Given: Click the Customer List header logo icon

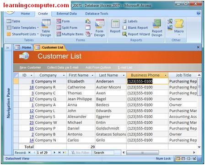Looking at the screenshot, I should [x=24, y=56].
